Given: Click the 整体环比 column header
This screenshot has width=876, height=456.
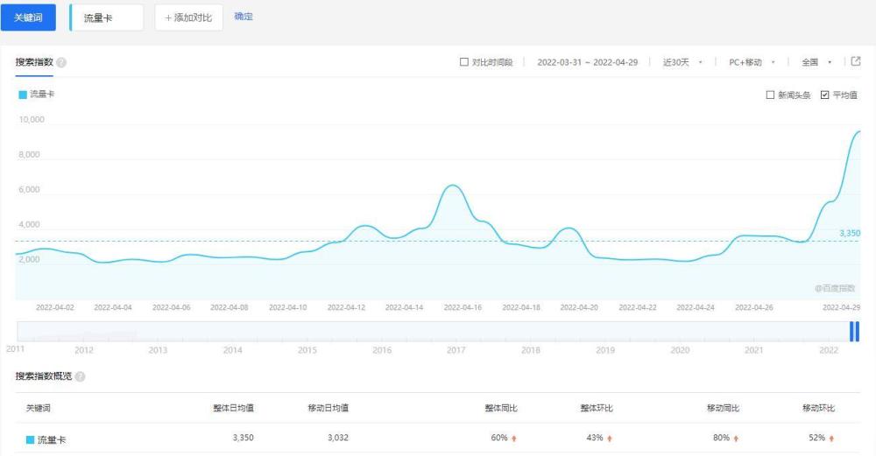Looking at the screenshot, I should (597, 408).
